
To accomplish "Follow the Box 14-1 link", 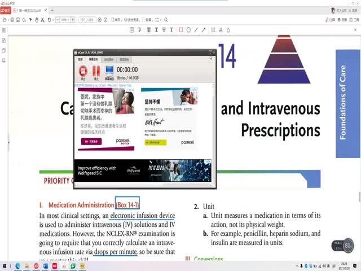I will point(127,204).
